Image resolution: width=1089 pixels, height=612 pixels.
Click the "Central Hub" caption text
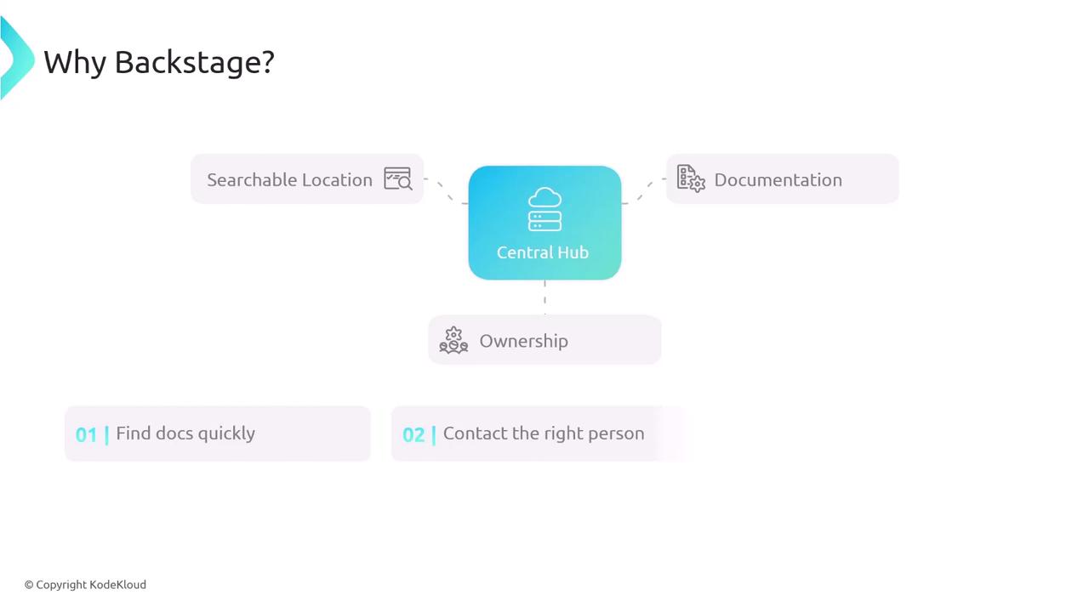(543, 252)
